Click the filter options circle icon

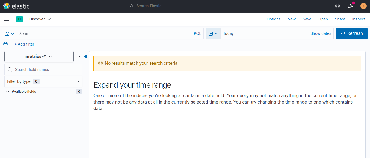5,44
